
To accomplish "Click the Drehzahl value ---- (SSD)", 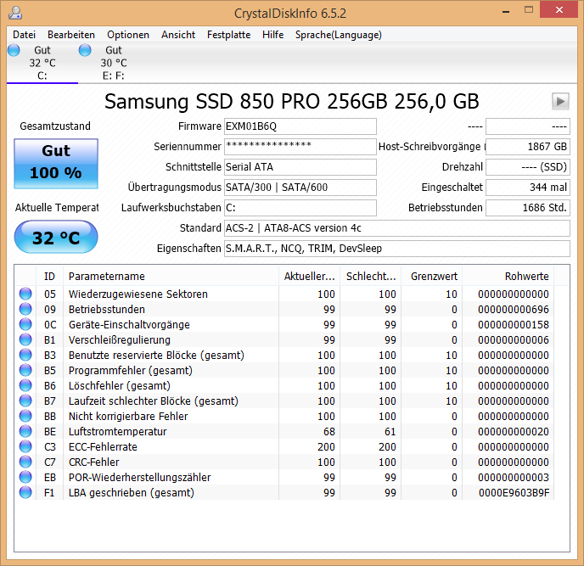I will point(528,167).
